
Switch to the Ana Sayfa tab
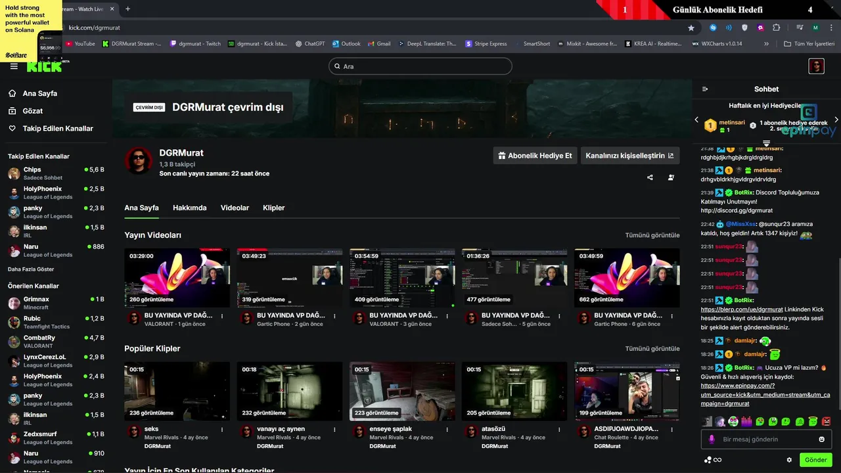coord(141,208)
